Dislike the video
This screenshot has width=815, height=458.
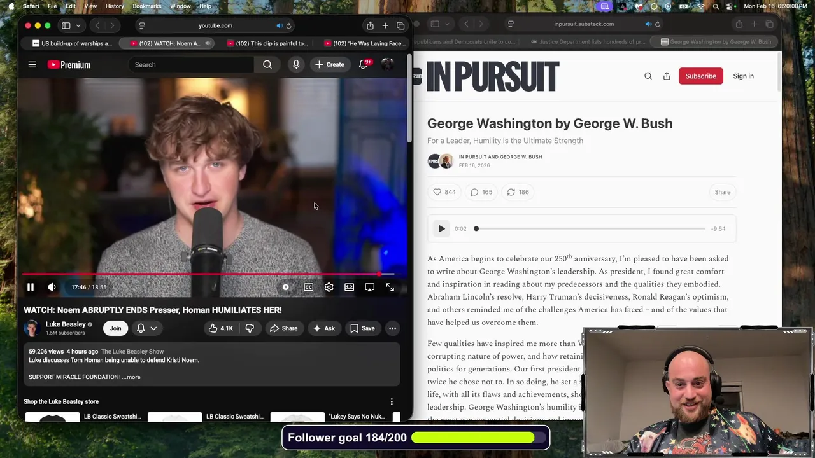250,328
